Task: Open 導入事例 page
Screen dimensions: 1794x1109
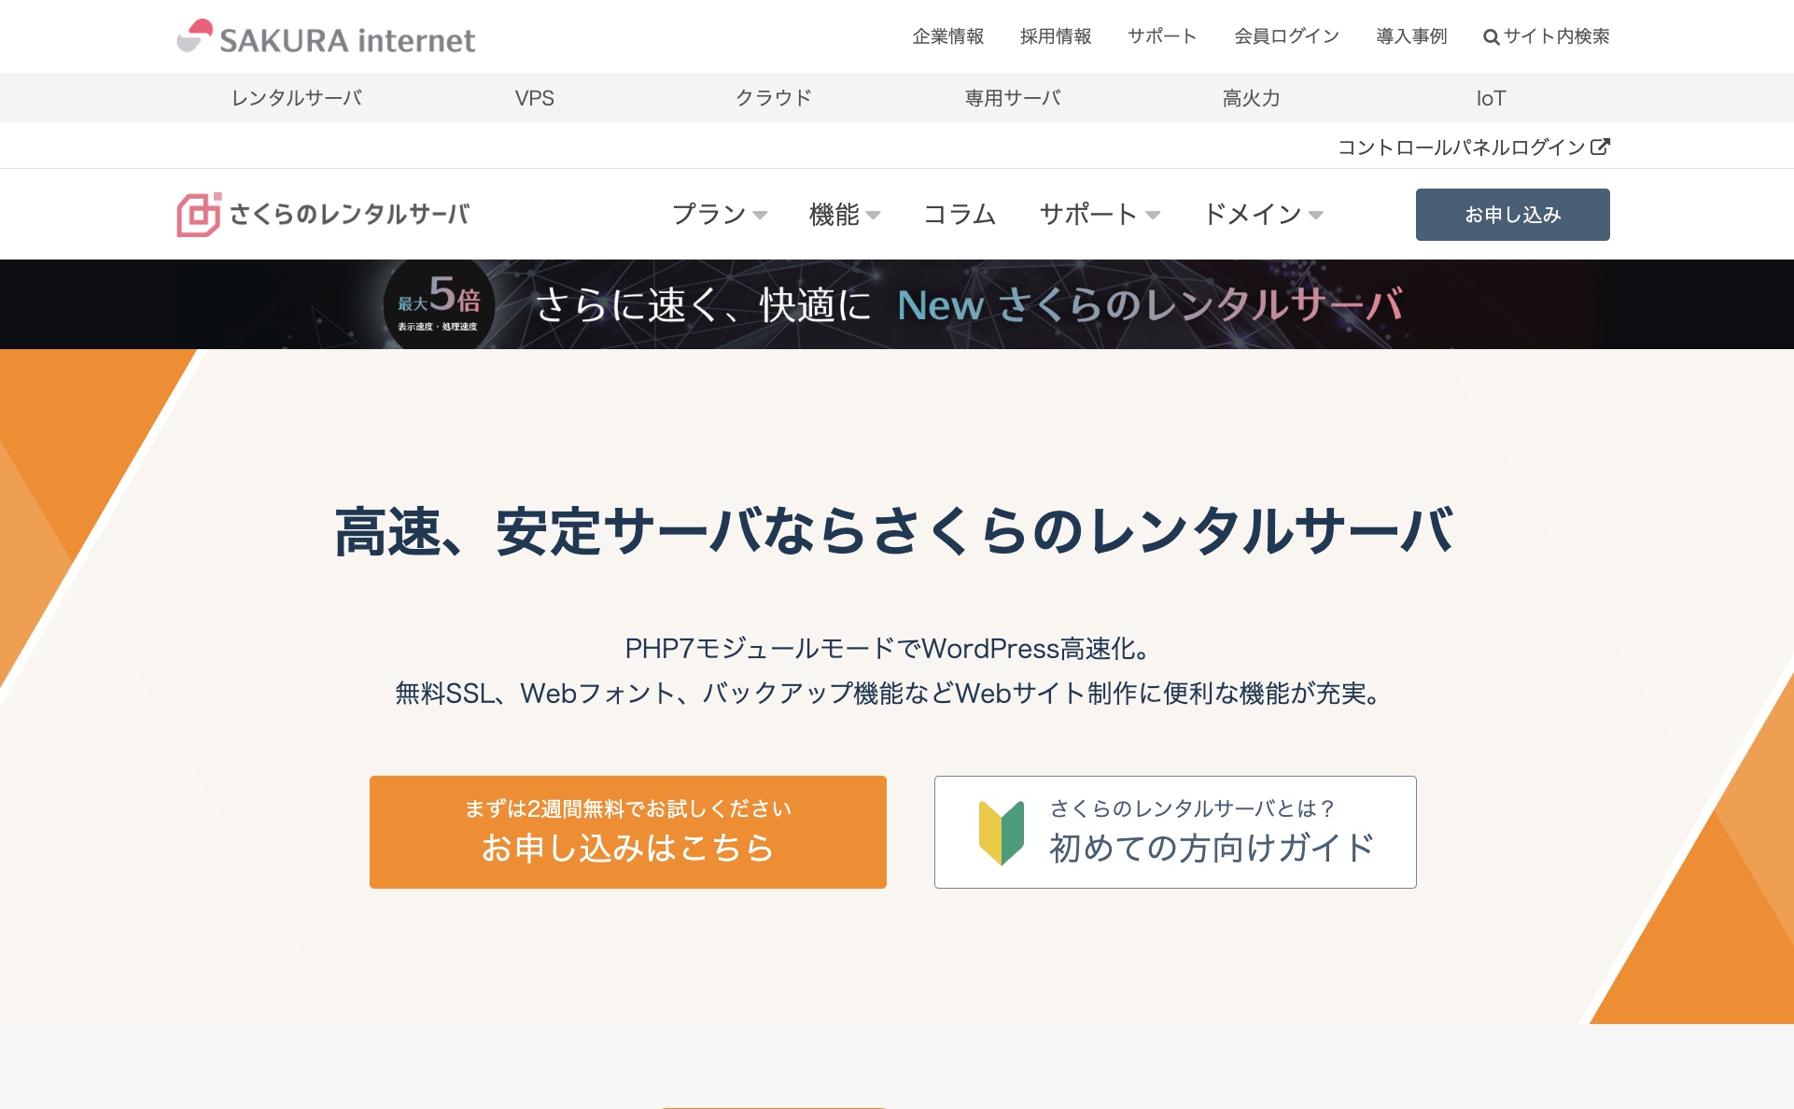Action: (1411, 36)
